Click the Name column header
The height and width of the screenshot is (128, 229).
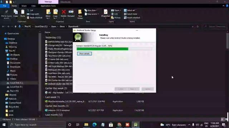[x=47, y=32]
